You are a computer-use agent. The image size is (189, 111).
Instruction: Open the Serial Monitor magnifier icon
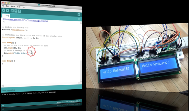click(79, 15)
